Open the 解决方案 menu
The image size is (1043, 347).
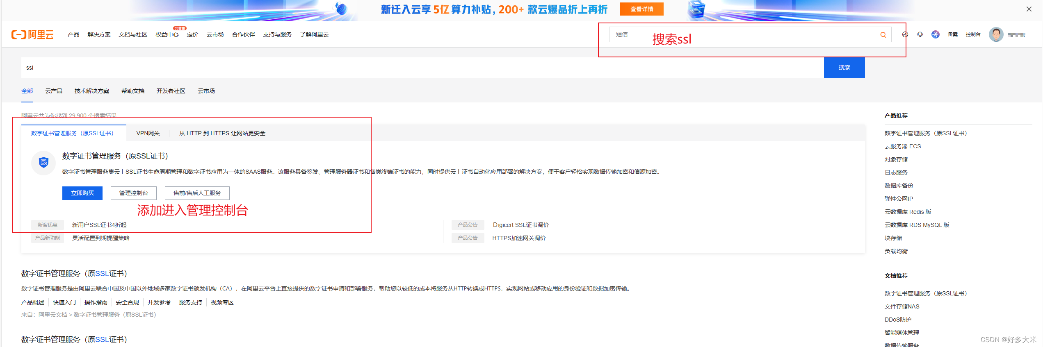(99, 34)
